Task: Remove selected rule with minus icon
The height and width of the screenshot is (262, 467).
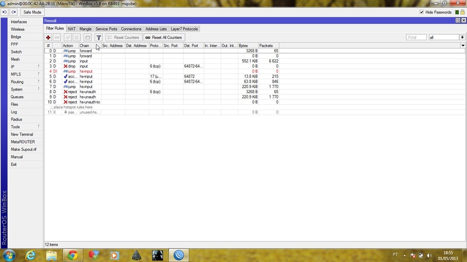Action: [x=57, y=37]
